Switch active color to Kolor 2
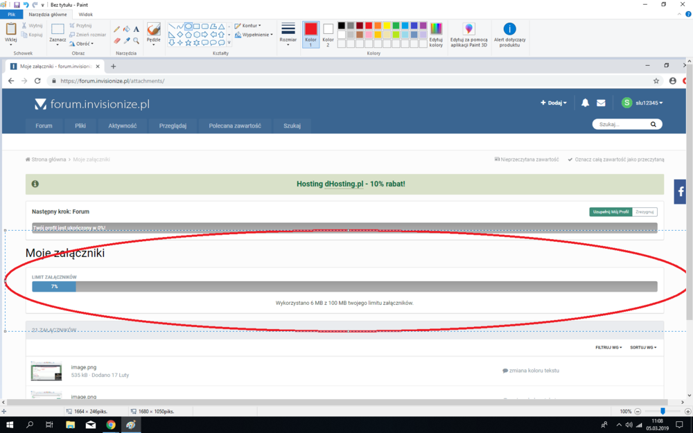 328,33
